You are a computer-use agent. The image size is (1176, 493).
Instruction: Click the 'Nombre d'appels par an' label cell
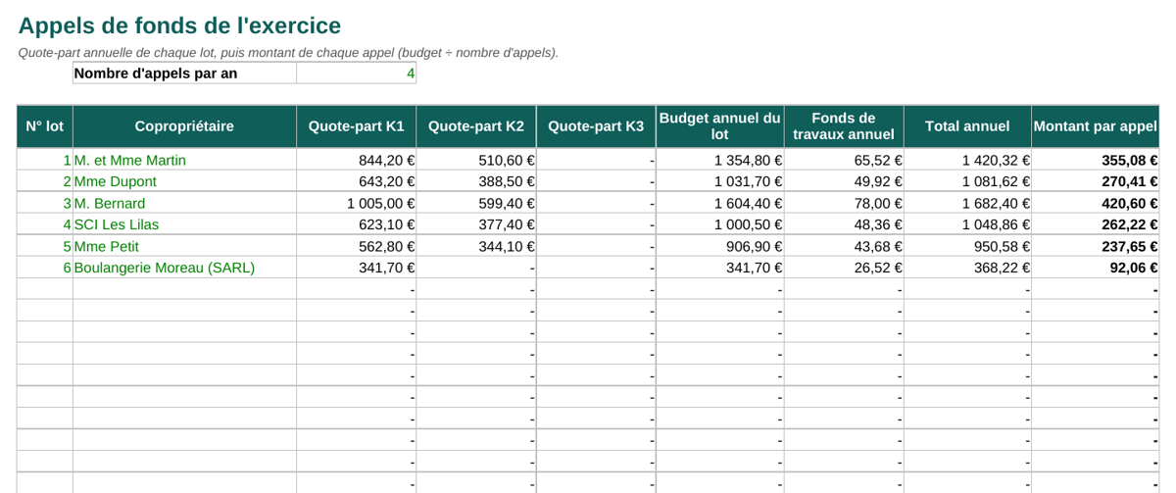coord(184,74)
